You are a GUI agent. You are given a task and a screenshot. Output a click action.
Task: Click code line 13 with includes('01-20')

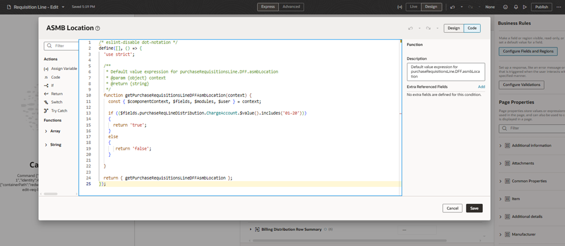(207, 113)
